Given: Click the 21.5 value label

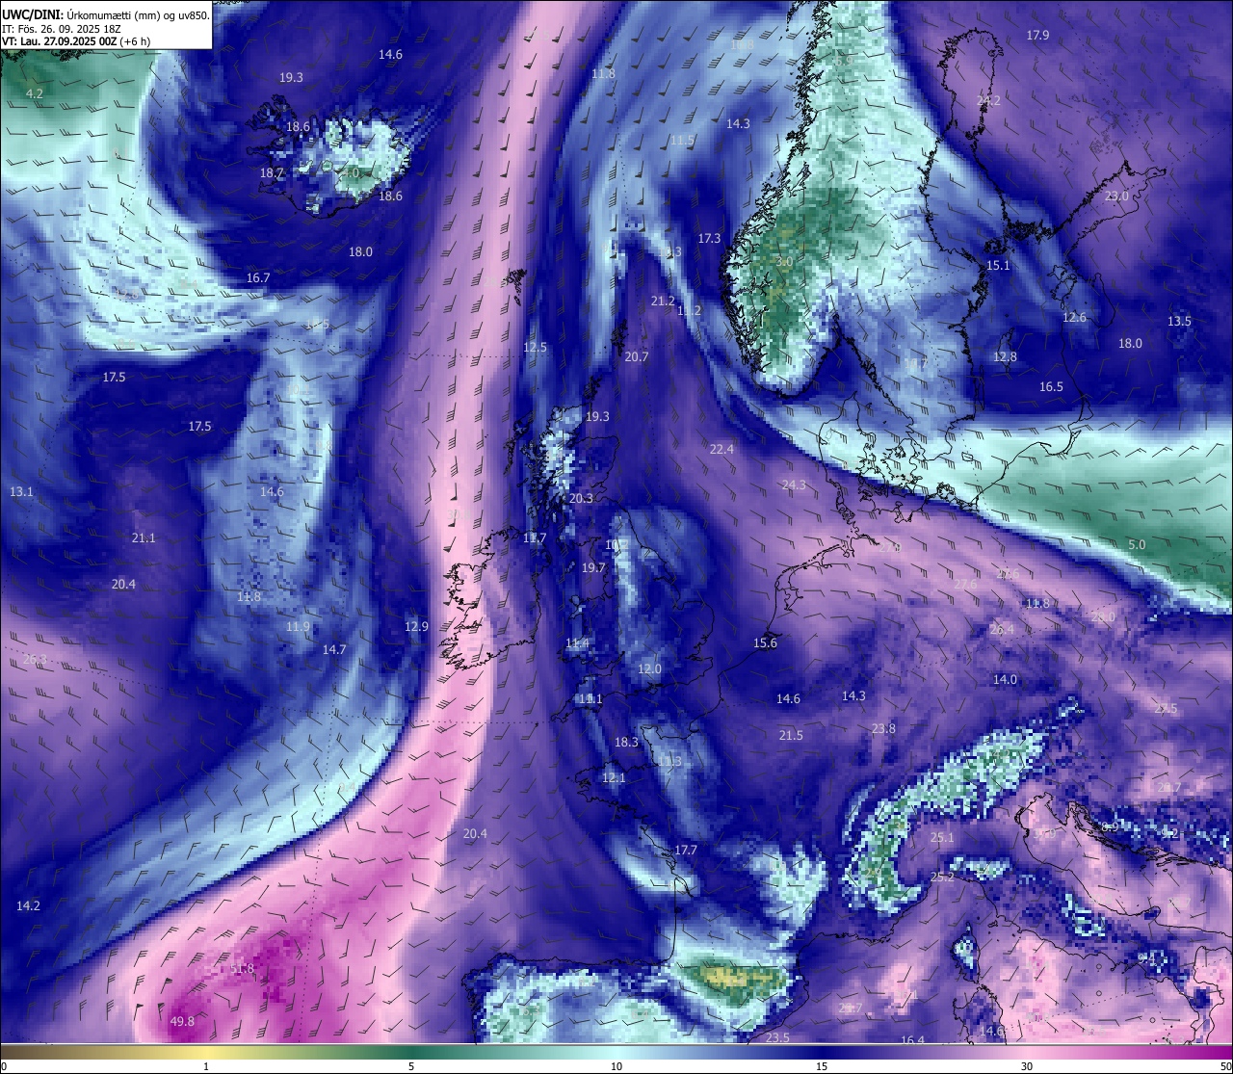Looking at the screenshot, I should click(791, 735).
